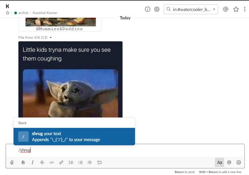Click the Today date divider label

coord(125,18)
